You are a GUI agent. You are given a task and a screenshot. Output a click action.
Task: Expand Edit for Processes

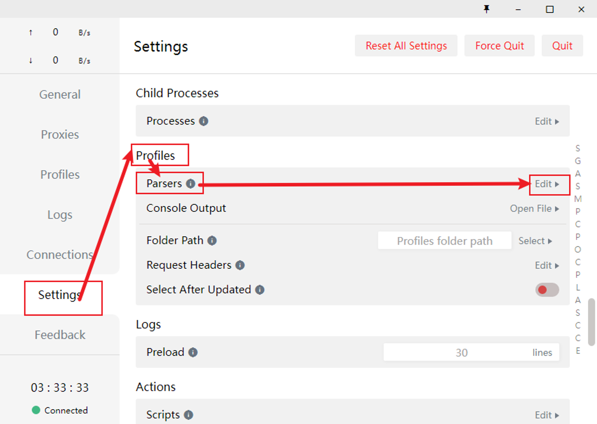click(x=547, y=122)
